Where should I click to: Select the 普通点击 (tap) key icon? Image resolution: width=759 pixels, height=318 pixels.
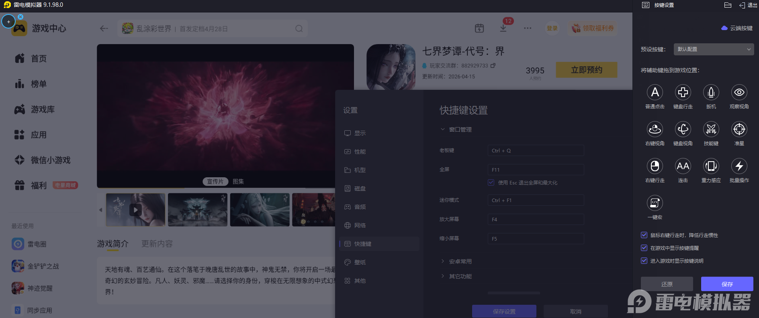[655, 93]
